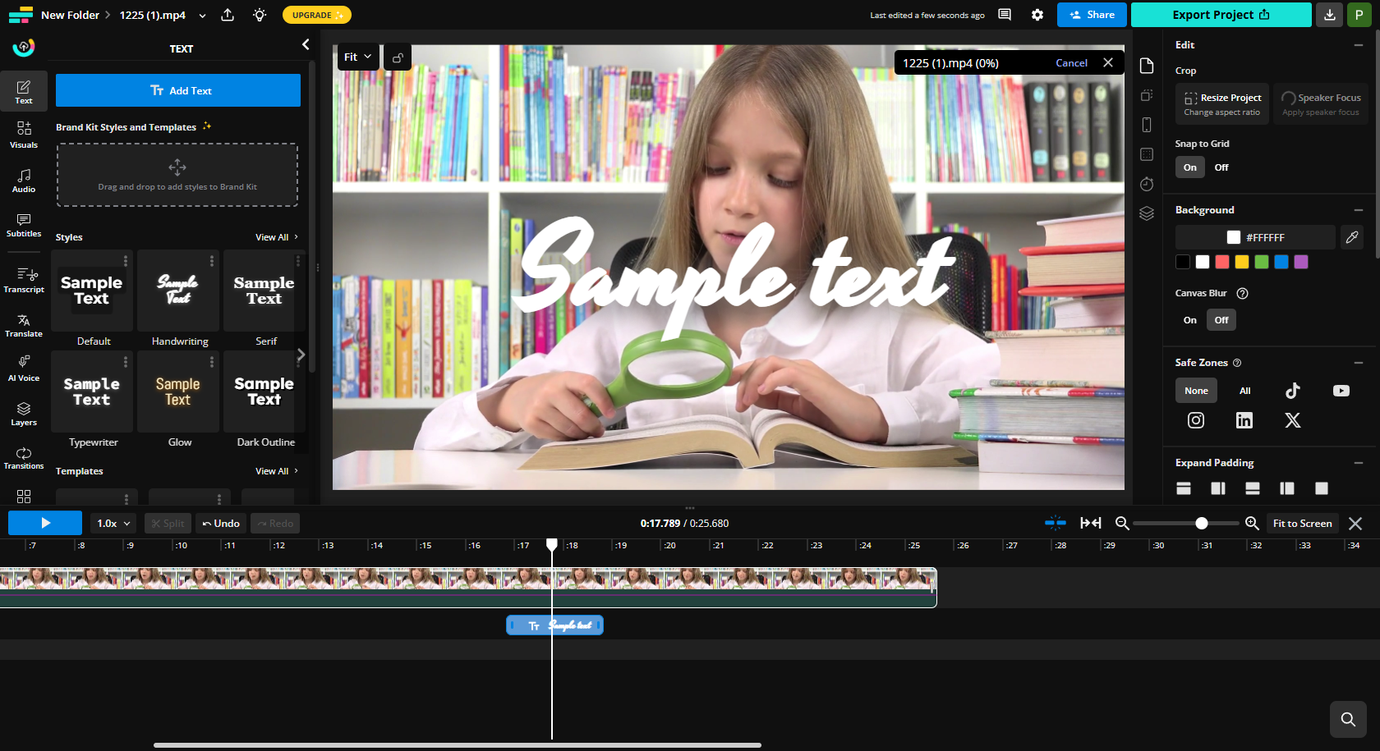Open the Layers sidebar panel
The height and width of the screenshot is (751, 1380).
24,413
